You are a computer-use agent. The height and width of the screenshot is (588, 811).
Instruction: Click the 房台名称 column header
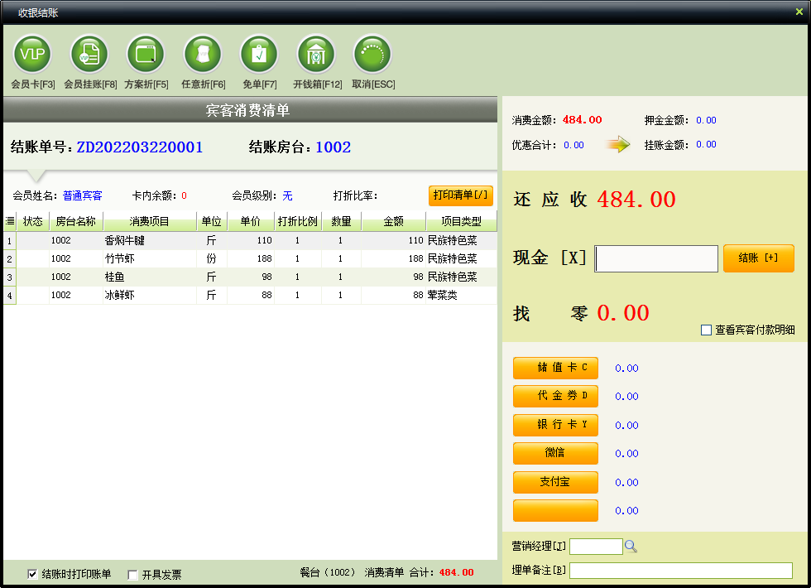pyautogui.click(x=76, y=222)
